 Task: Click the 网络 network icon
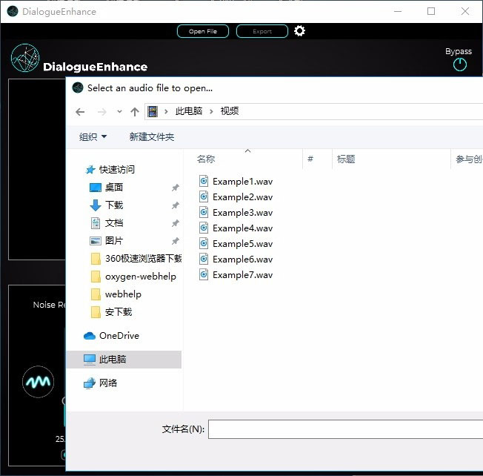click(x=90, y=383)
